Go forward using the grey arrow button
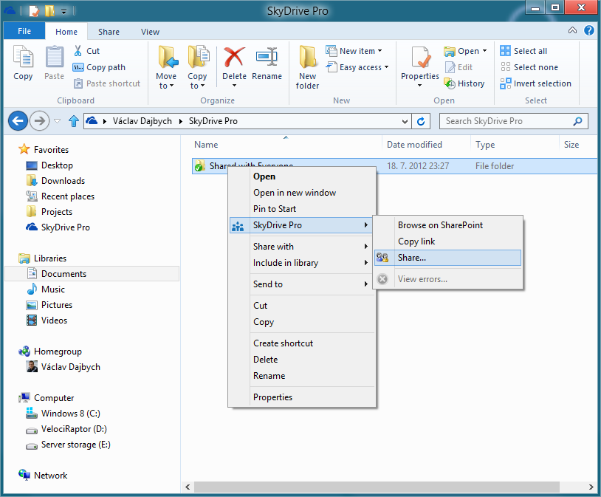 39,121
